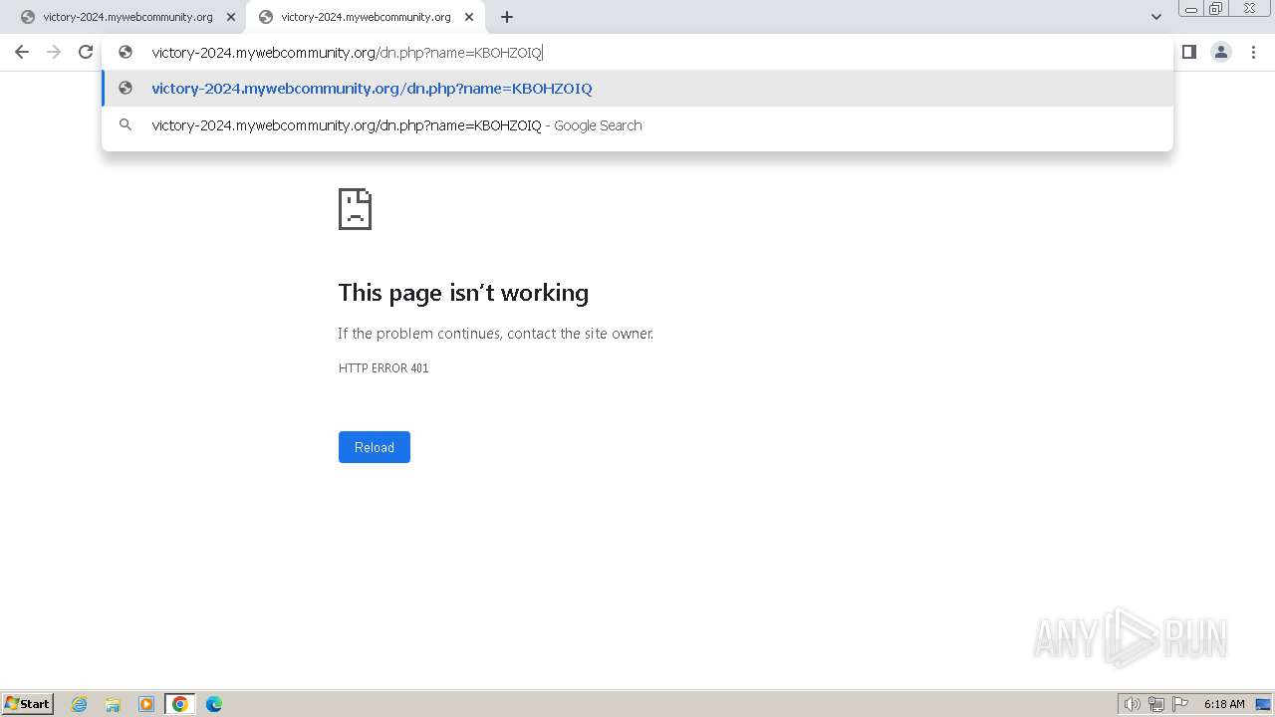Expand the tab search chevron
1275x717 pixels.
[x=1156, y=17]
